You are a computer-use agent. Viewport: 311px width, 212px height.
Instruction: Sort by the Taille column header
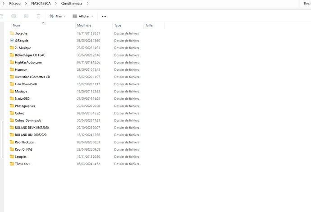149,25
